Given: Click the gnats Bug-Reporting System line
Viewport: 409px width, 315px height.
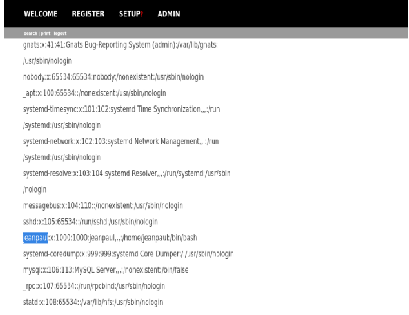Looking at the screenshot, I should [120, 45].
